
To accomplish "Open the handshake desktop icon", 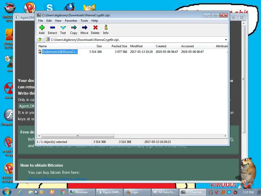I will (x=89, y=7).
